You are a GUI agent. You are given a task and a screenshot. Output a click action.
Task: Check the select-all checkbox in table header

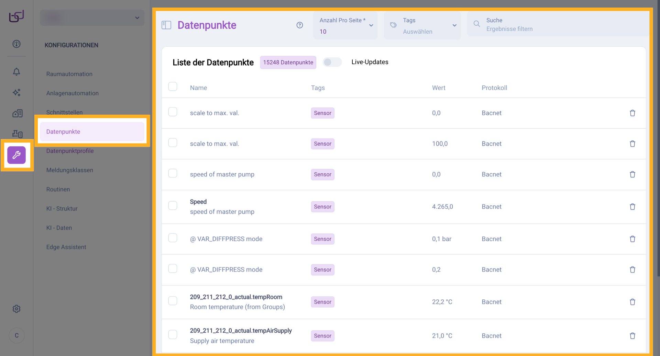click(x=173, y=87)
